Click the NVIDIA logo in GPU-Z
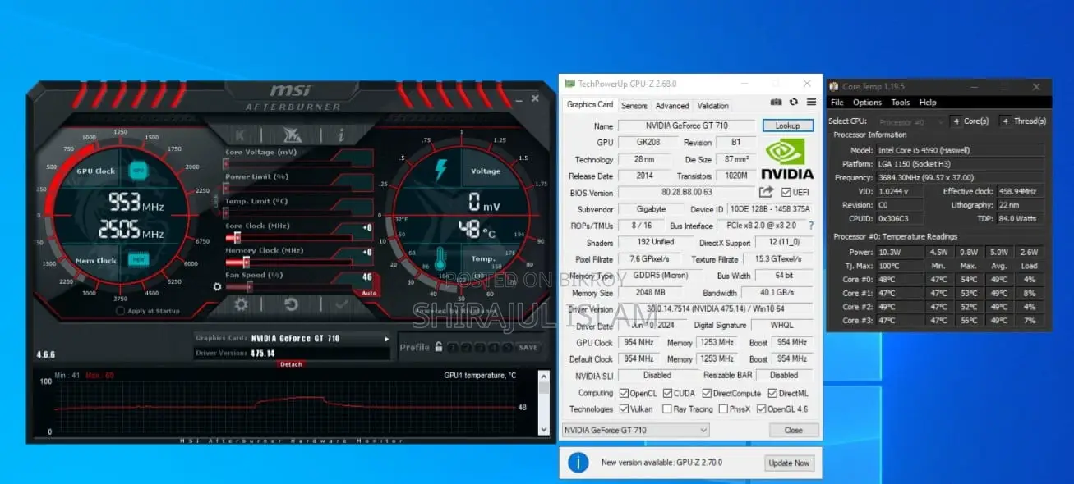1074x484 pixels. [x=787, y=158]
